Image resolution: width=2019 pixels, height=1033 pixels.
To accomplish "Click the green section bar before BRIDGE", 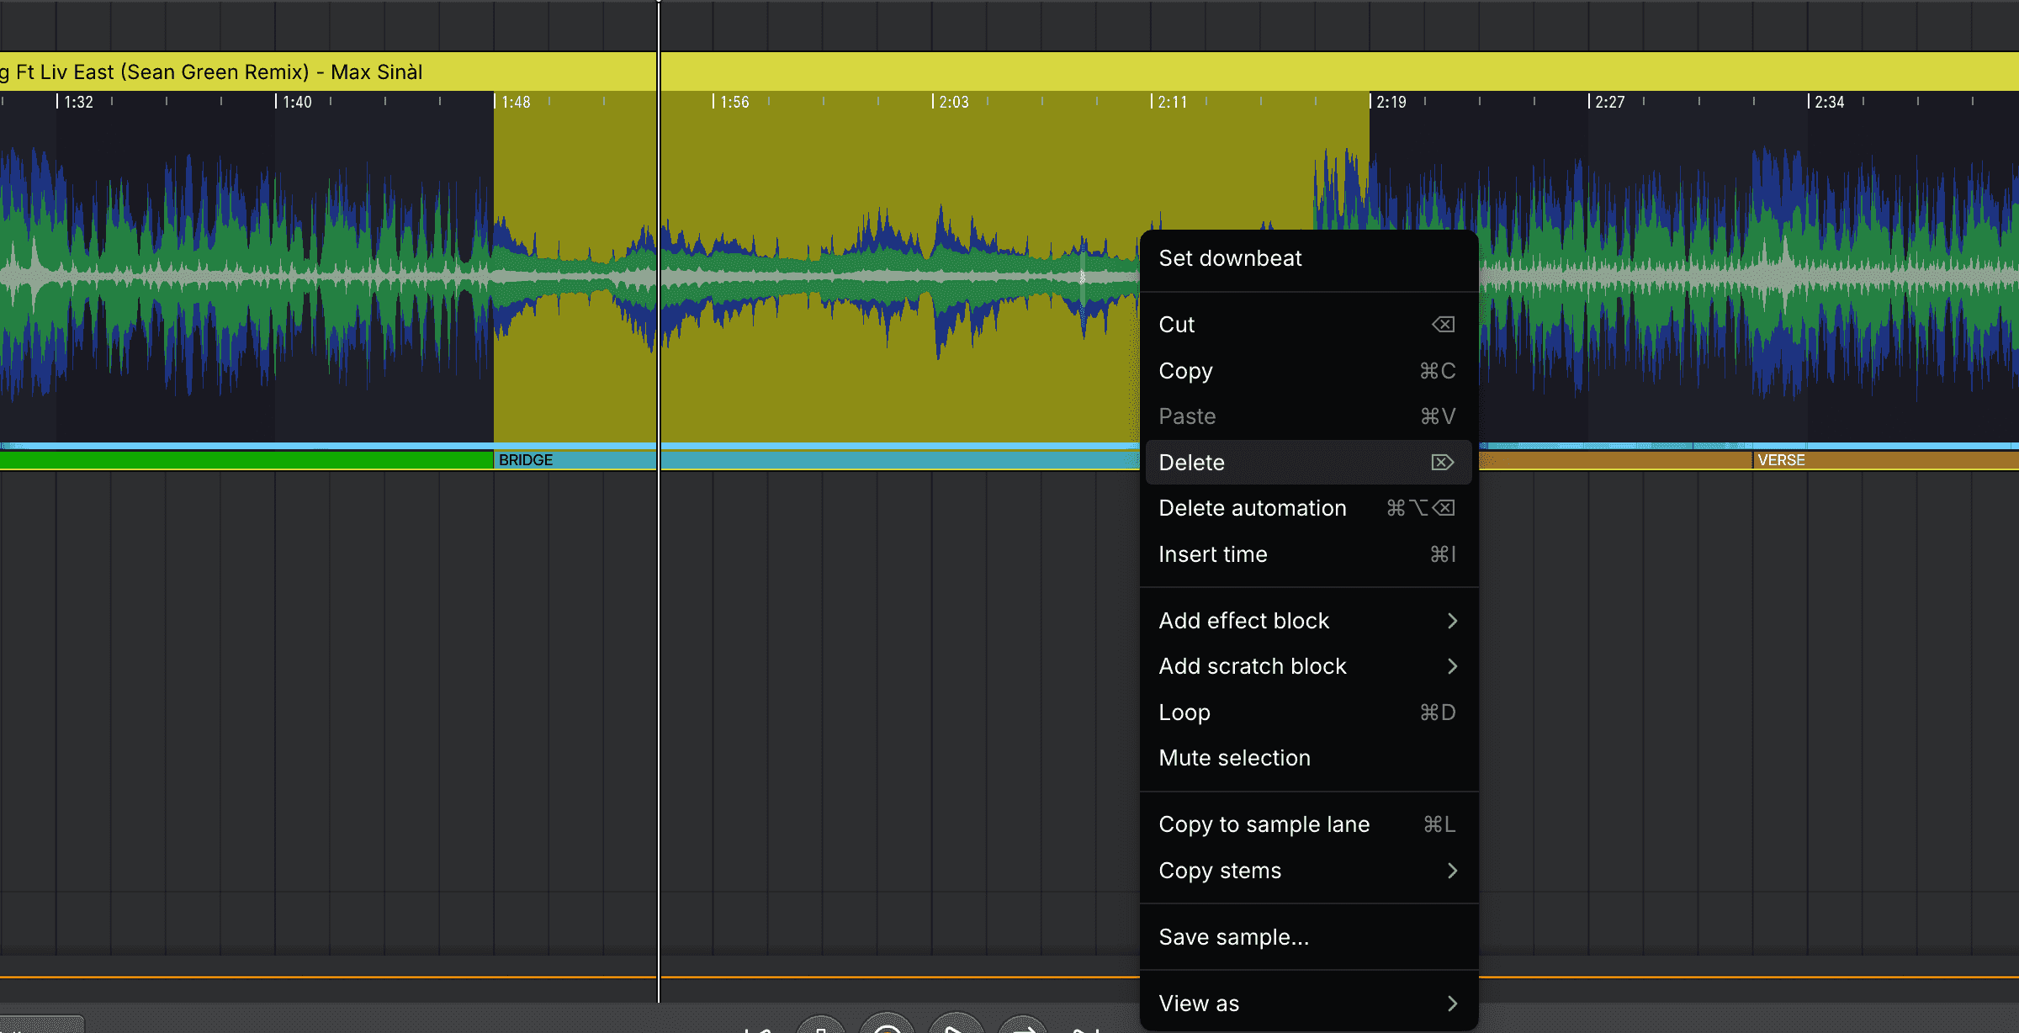I will pos(246,460).
